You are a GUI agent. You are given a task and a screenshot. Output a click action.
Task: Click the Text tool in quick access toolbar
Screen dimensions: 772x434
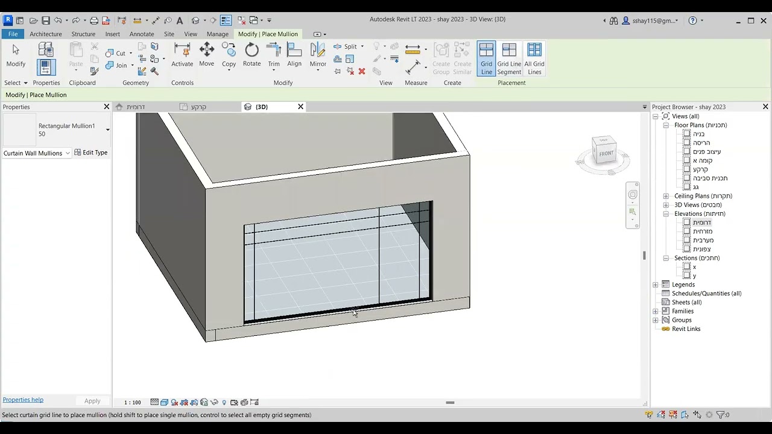coord(180,20)
